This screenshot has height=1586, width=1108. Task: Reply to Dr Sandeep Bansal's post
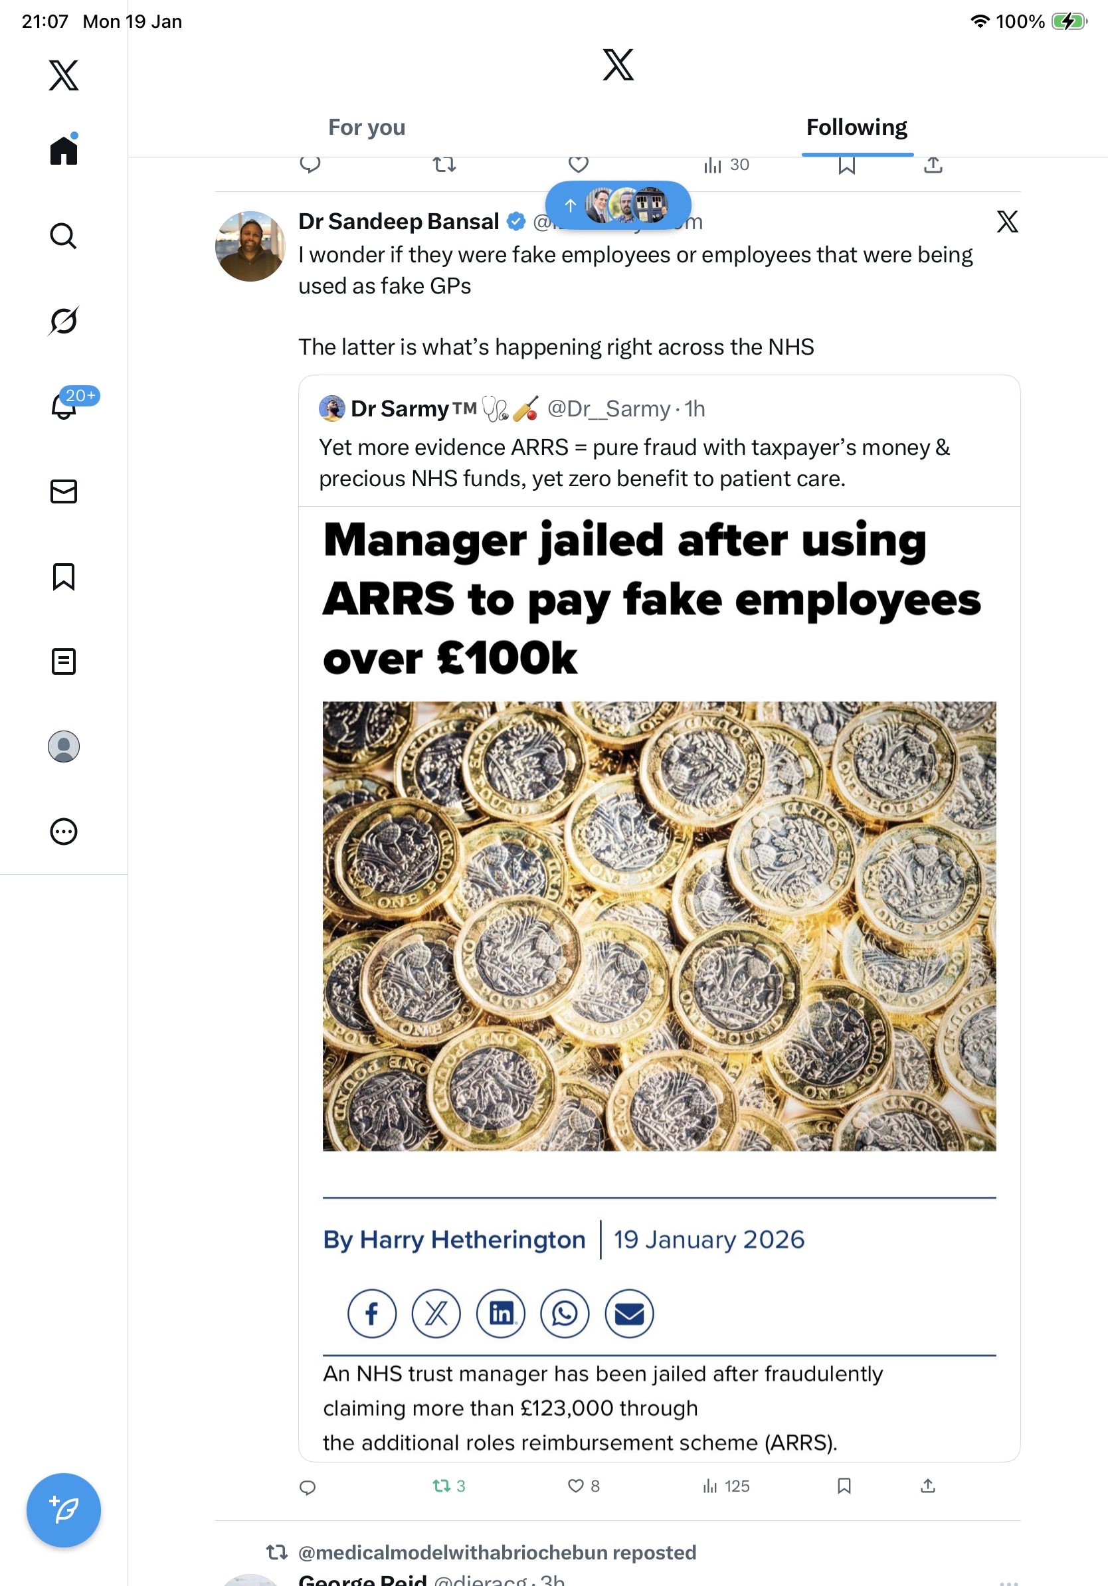pyautogui.click(x=308, y=1486)
